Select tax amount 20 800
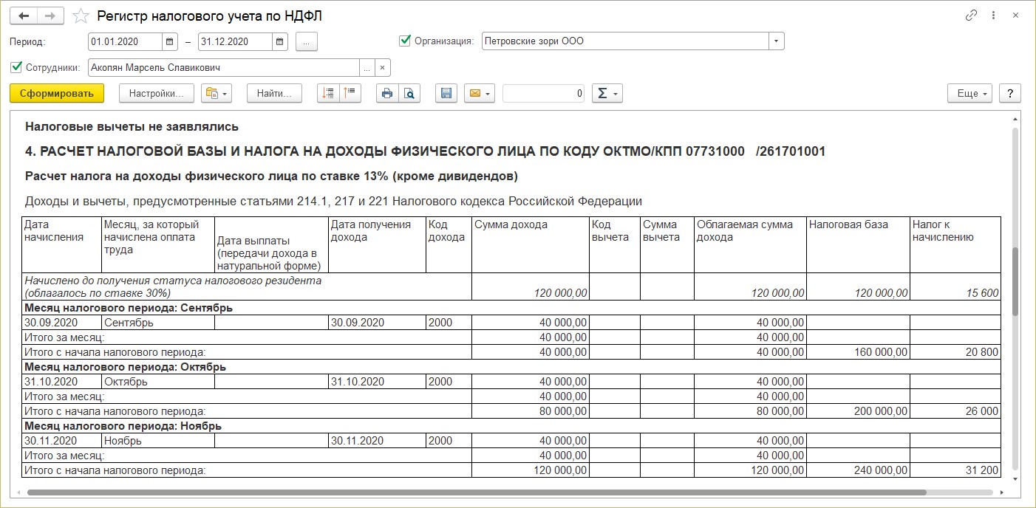The image size is (1036, 508). pos(955,352)
